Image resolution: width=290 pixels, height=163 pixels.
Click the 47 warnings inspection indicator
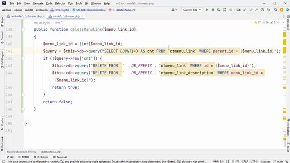click(257, 22)
